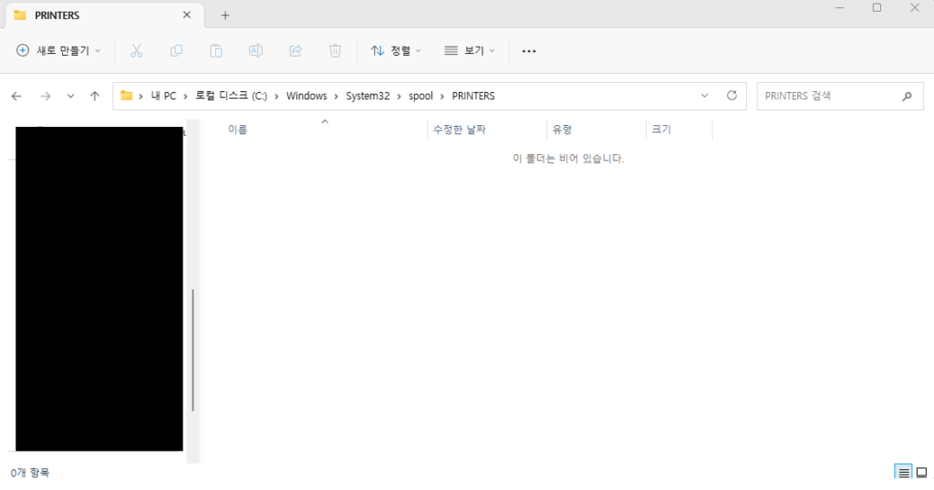The height and width of the screenshot is (490, 934).
Task: Click the Delete trash can icon
Action: [x=336, y=51]
